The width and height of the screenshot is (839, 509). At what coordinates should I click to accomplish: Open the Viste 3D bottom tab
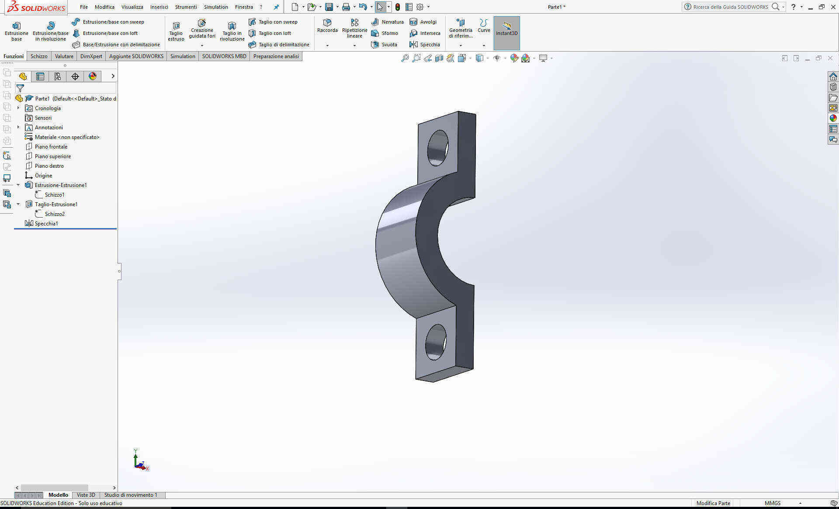[x=86, y=495]
